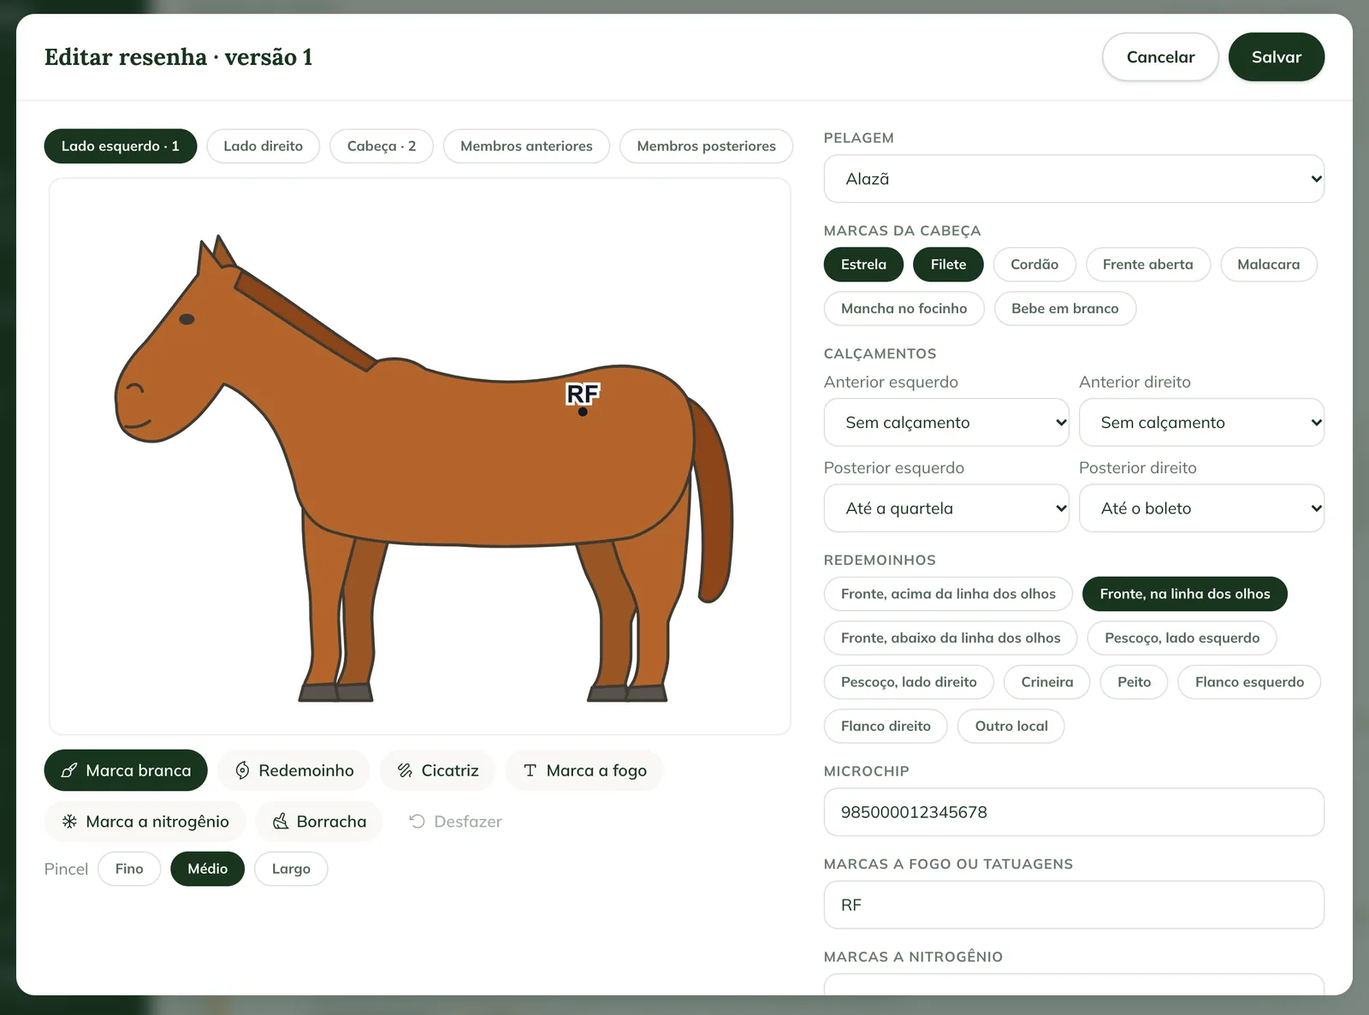Click the Cancelar button
Screen dimensions: 1369x1015
tap(1160, 57)
